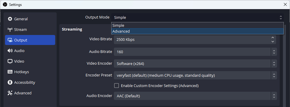Decrease Video Bitrate with down arrow
The height and width of the screenshot is (107, 290).
[x=273, y=42]
